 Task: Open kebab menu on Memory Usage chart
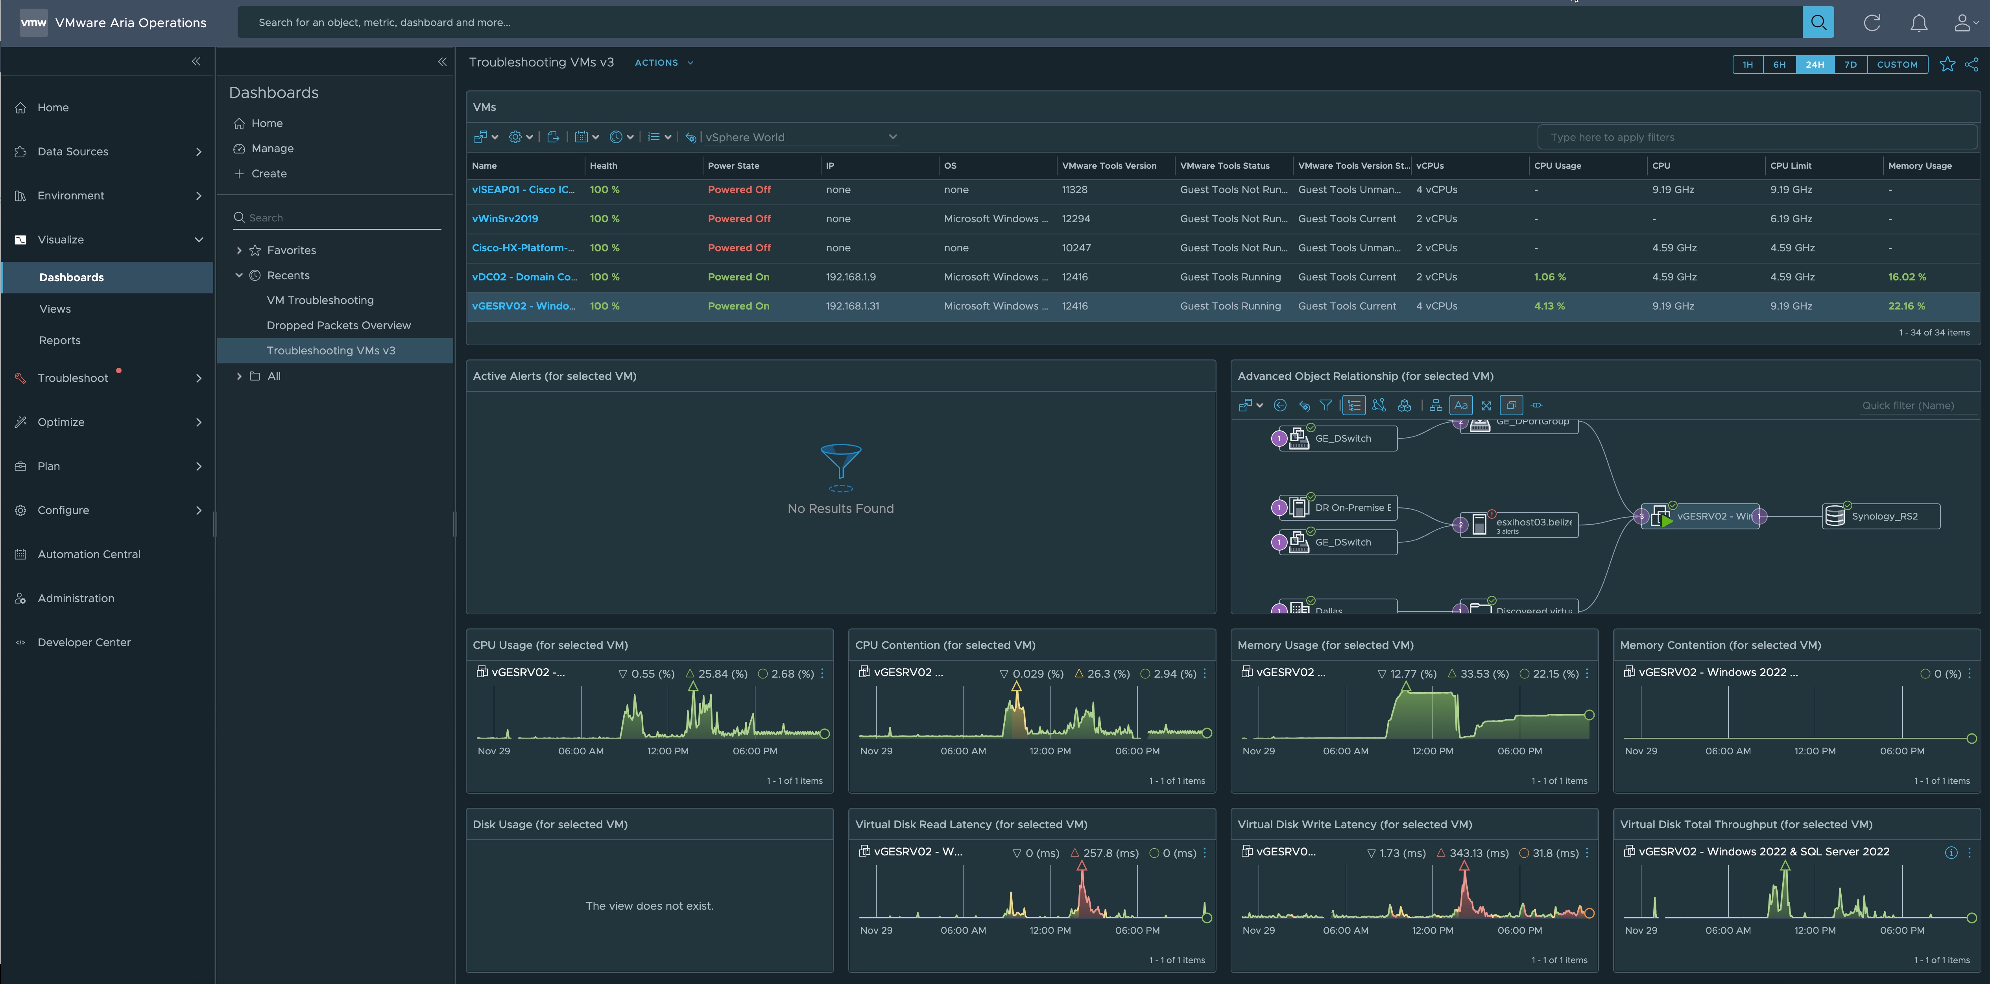click(1587, 674)
